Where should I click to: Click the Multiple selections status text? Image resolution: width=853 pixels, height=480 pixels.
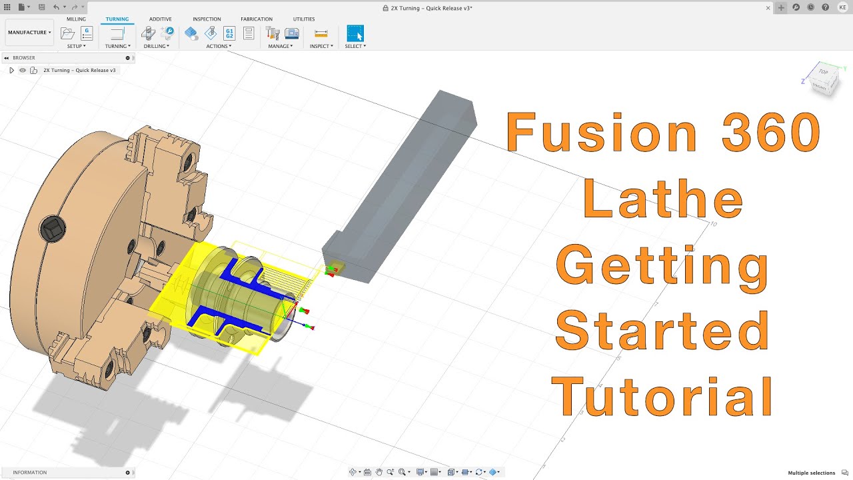811,473
